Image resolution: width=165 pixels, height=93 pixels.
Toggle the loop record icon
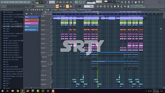[x=71, y=2]
